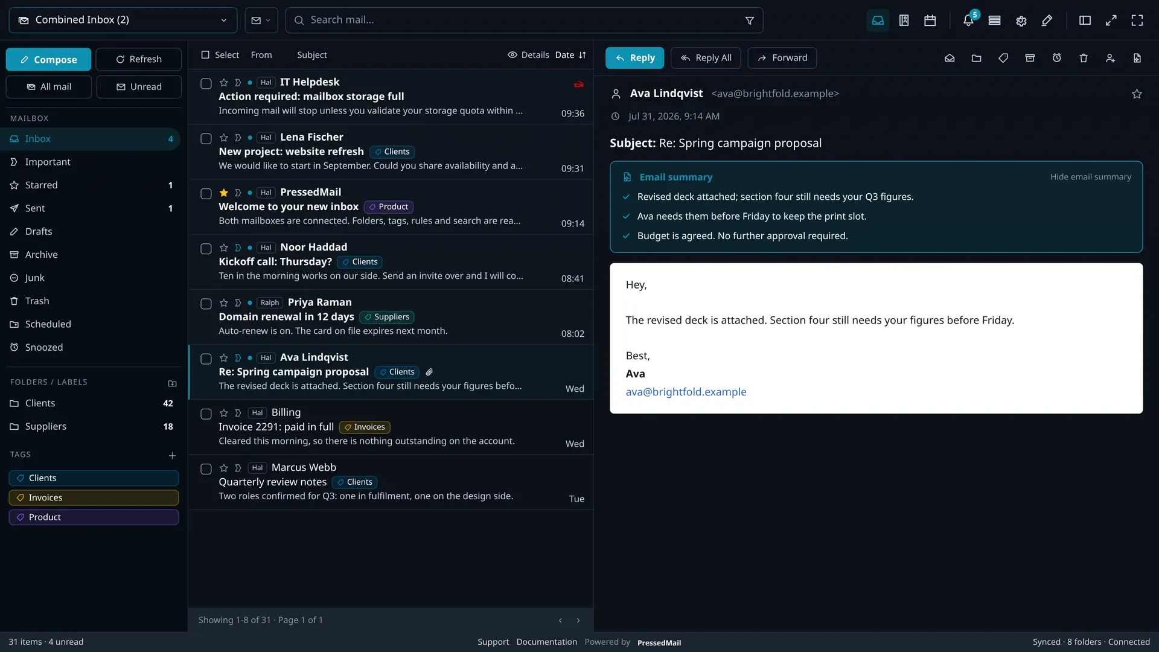Tag the message using the tag icon
Screen dimensions: 1159x652
pos(1003,58)
